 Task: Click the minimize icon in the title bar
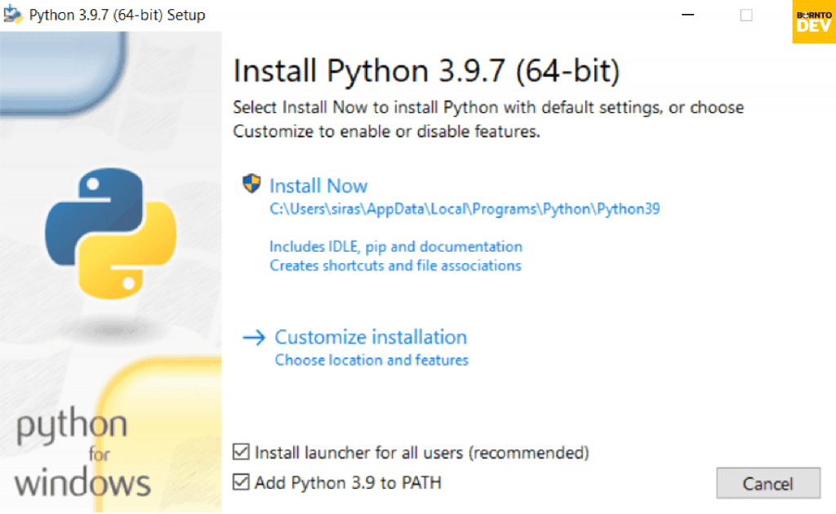tap(688, 15)
